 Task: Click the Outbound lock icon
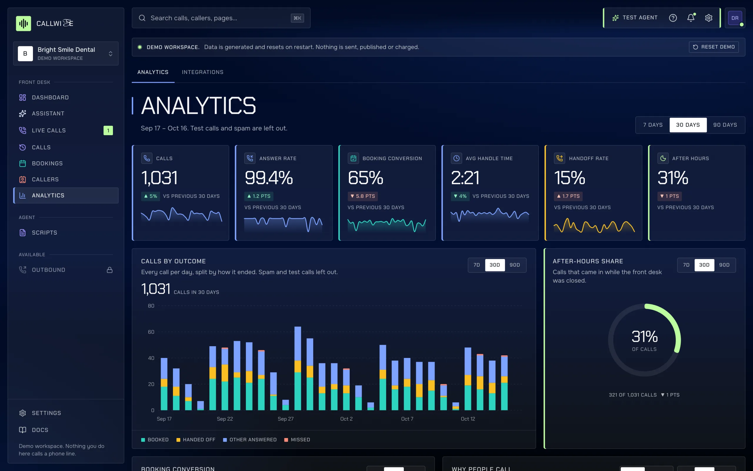tap(109, 270)
